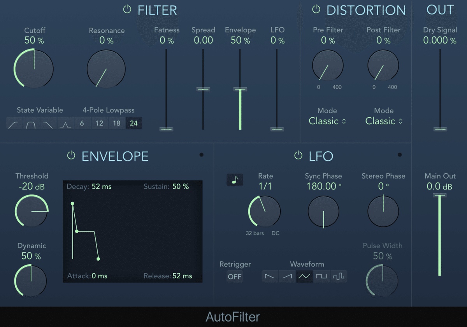Select the square wave waveform icon
The image size is (467, 327).
(321, 276)
